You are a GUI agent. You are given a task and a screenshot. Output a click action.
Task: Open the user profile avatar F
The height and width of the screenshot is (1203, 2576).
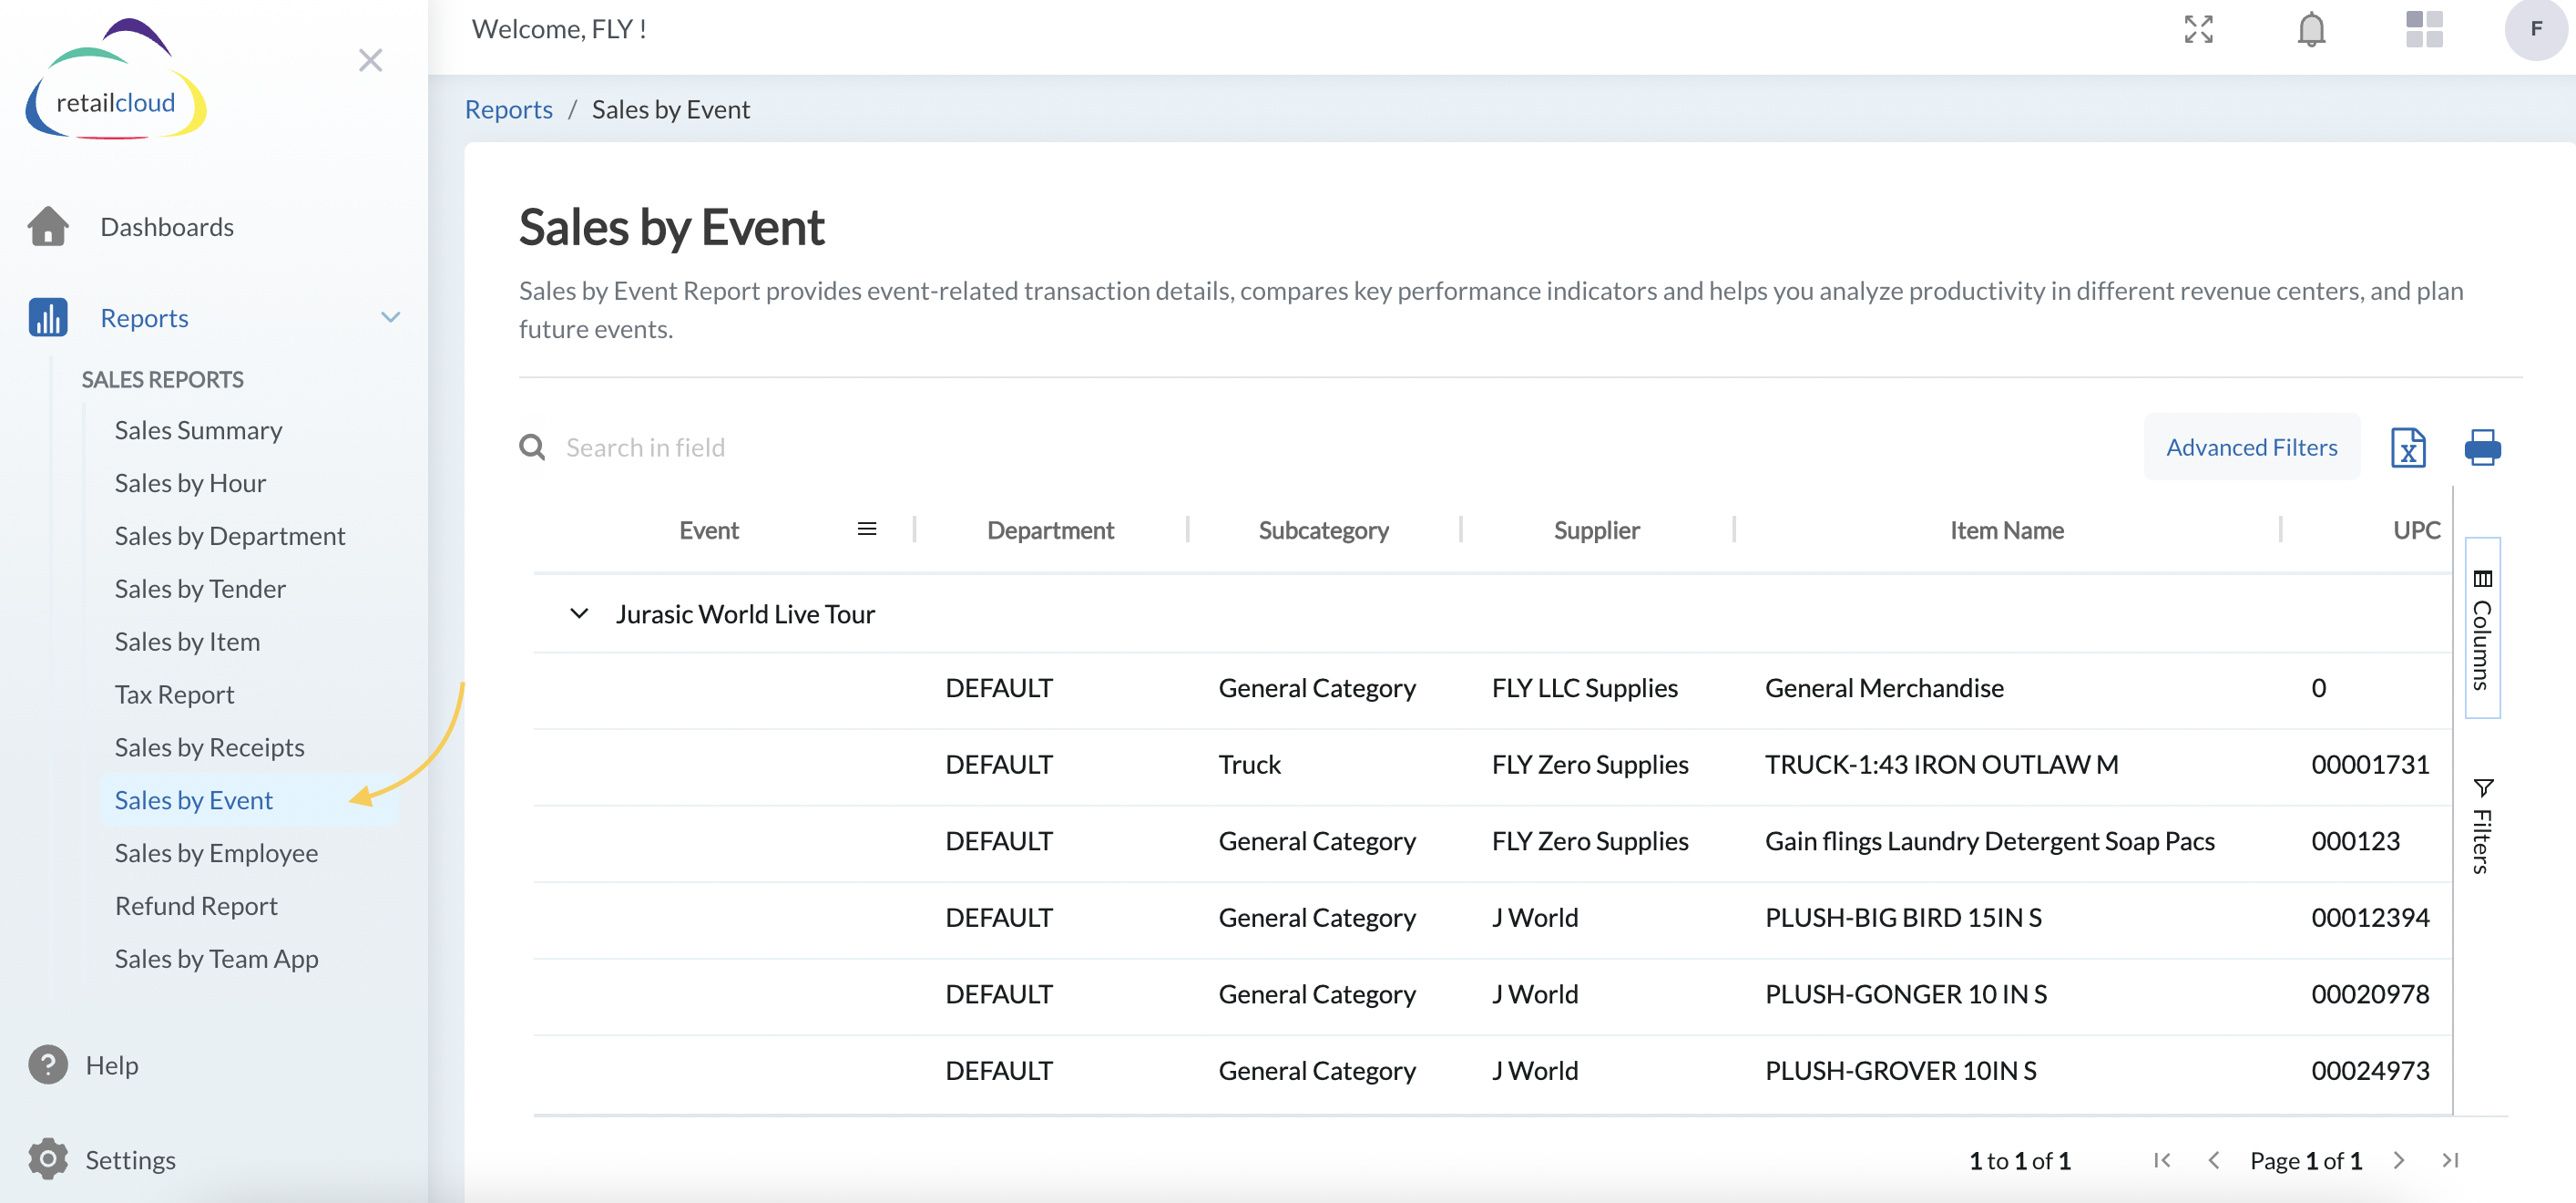[2536, 29]
